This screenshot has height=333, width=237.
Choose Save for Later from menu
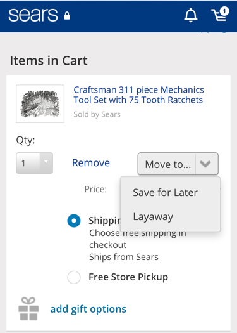[x=165, y=193]
